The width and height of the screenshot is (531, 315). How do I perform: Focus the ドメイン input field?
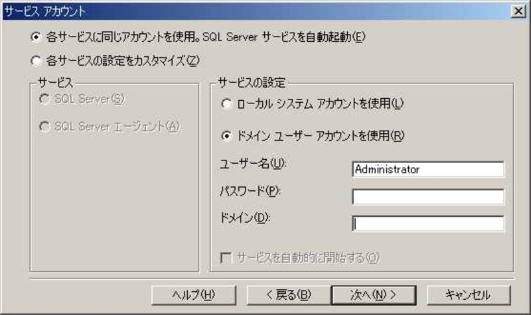(428, 223)
